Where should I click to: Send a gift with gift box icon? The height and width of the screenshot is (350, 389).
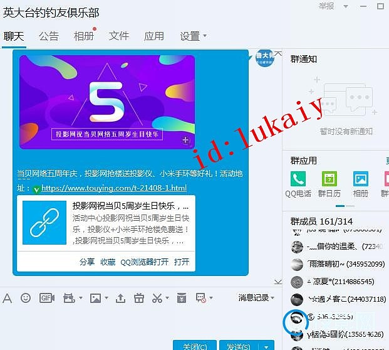(x=139, y=298)
